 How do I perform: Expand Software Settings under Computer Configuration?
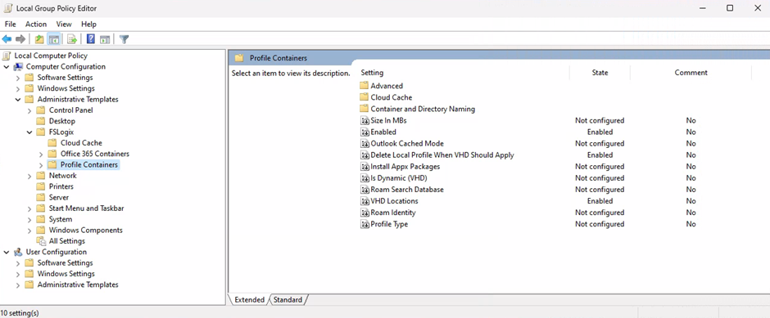pyautogui.click(x=18, y=78)
